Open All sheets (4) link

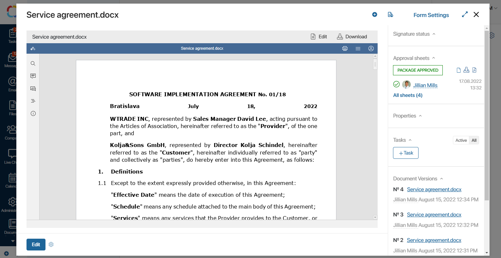pos(408,95)
